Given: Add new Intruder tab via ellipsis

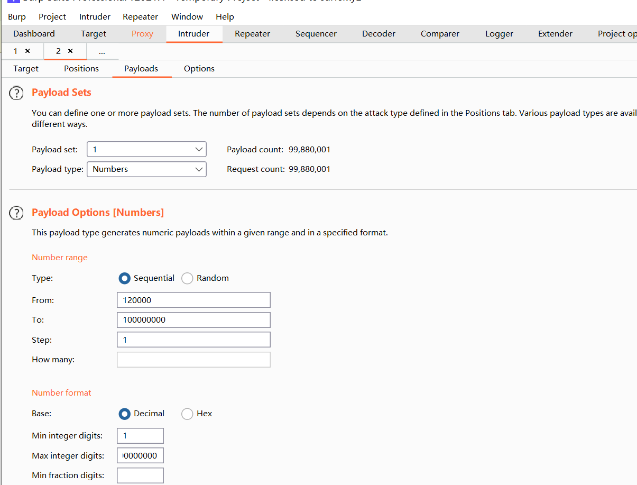Looking at the screenshot, I should tap(101, 51).
